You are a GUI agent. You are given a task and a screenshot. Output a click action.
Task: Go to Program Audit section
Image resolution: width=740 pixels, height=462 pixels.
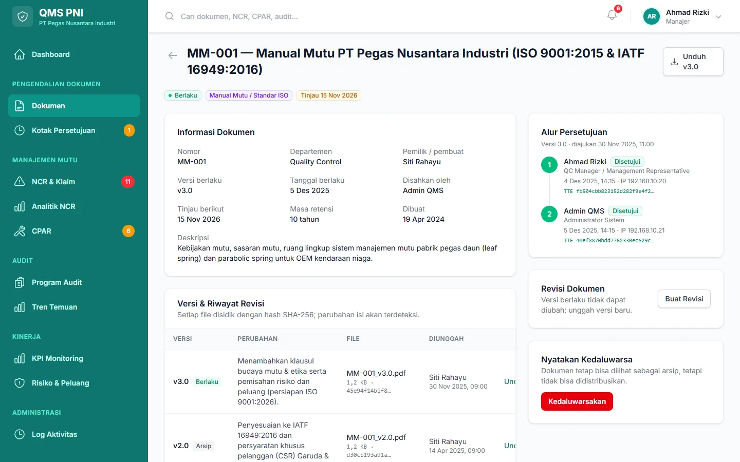point(74,282)
